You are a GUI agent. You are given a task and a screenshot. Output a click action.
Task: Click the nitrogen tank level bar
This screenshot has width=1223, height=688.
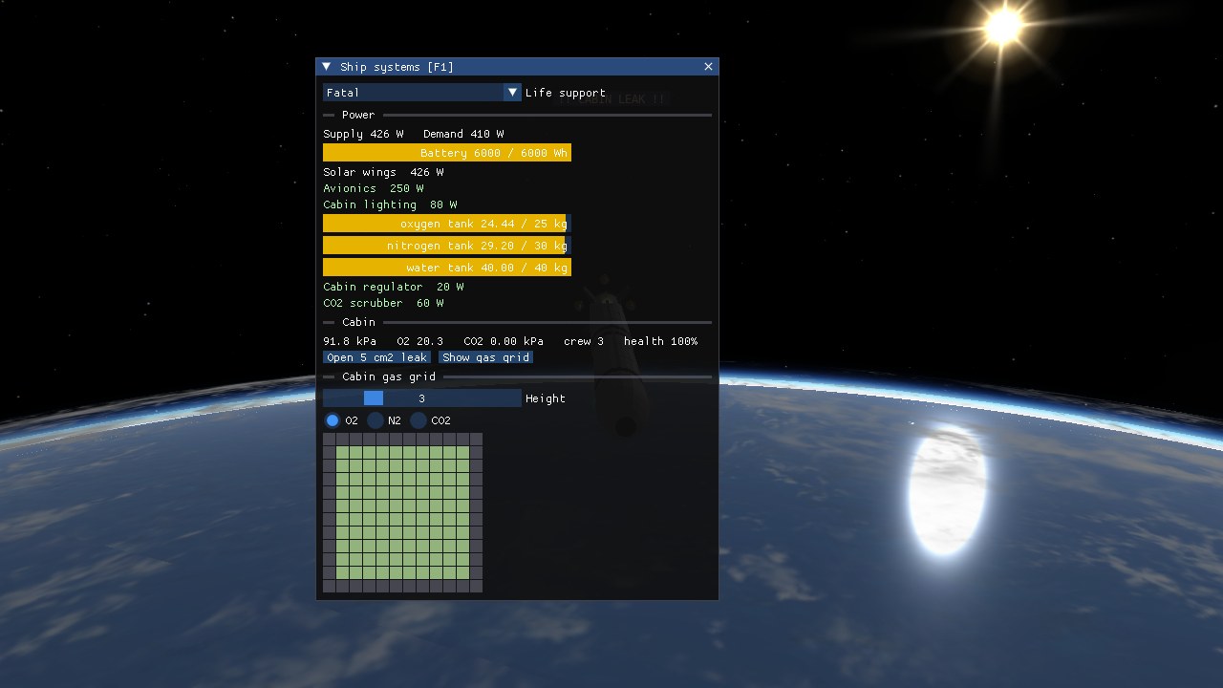447,246
